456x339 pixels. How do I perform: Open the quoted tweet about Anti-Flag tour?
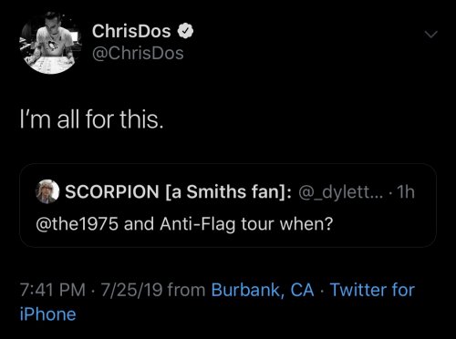click(228, 205)
